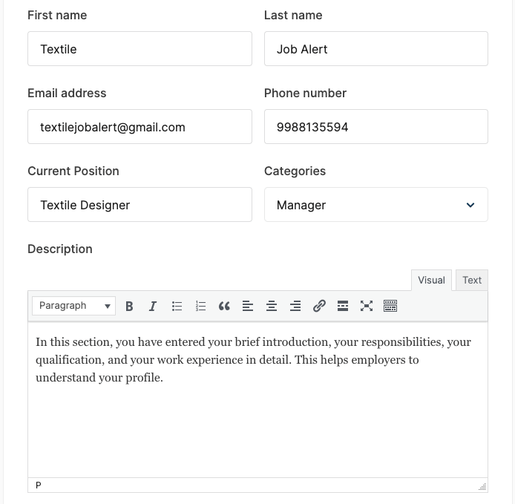Click the Email address field

point(140,126)
